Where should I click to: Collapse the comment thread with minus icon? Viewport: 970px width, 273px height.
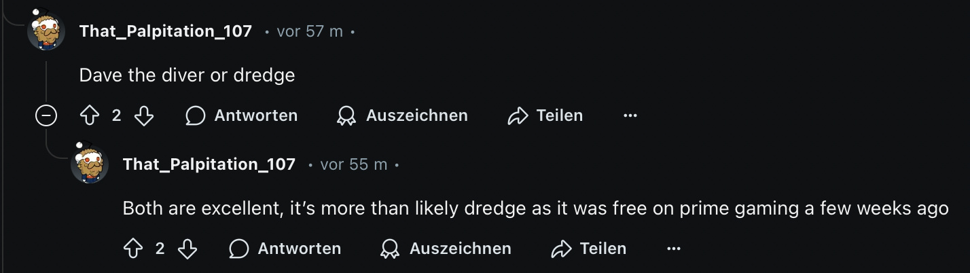pos(46,116)
